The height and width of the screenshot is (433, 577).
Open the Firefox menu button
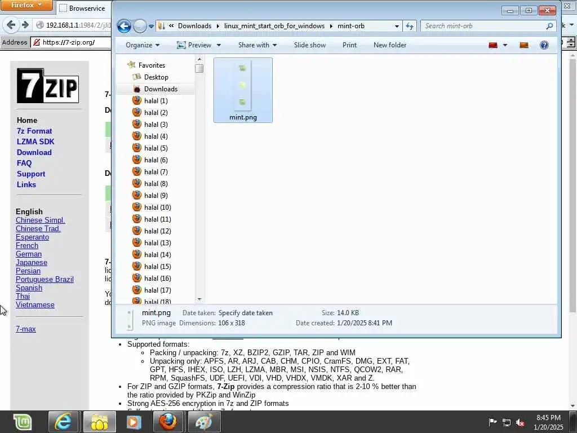pyautogui.click(x=26, y=5)
